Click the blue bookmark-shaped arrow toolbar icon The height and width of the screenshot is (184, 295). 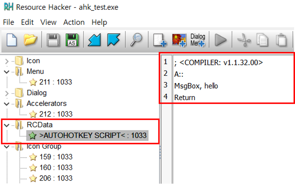(114, 40)
